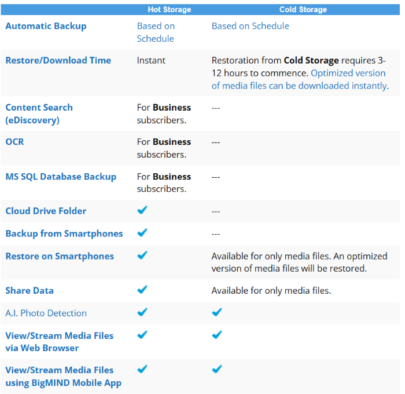Click the Hot Storage column header
The width and height of the screenshot is (405, 394).
pos(169,9)
